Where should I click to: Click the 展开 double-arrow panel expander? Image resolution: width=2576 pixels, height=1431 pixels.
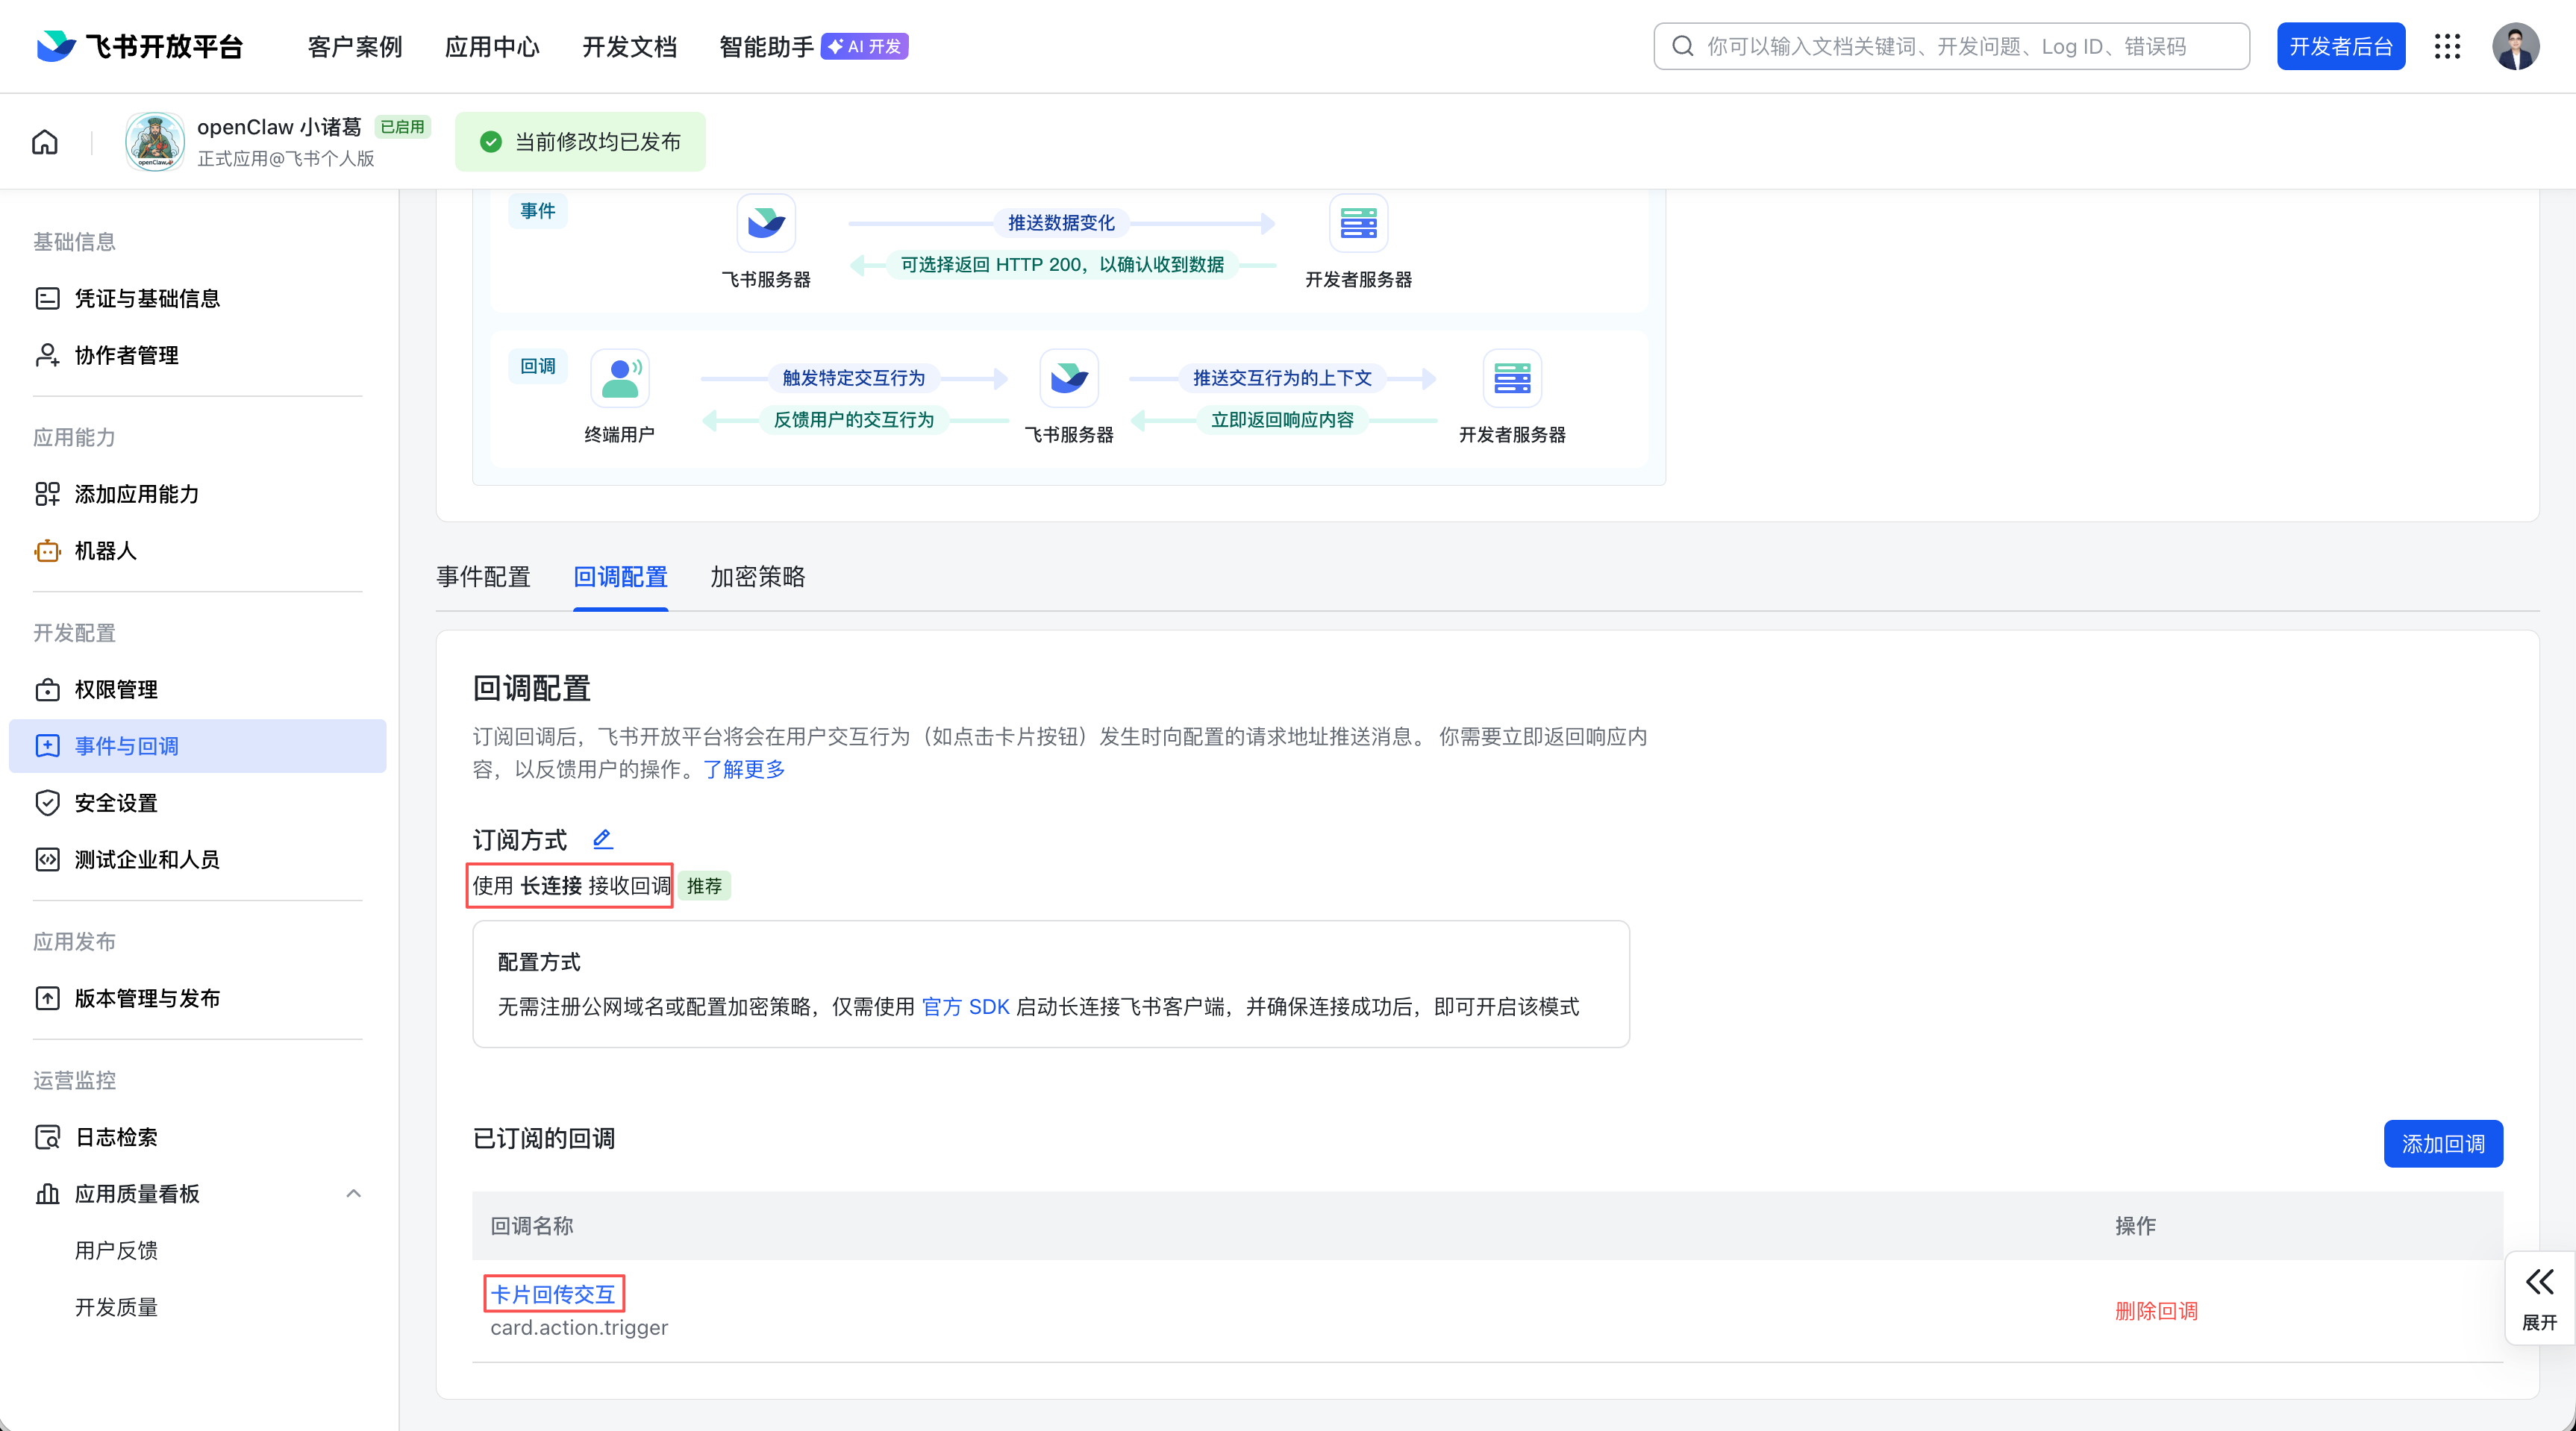(2539, 1297)
